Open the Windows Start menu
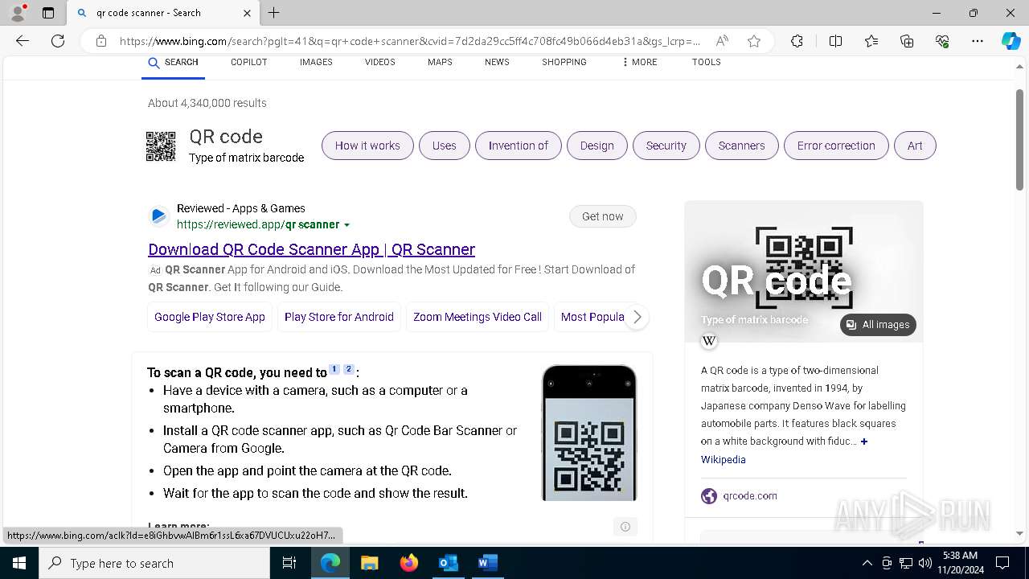1029x579 pixels. [19, 563]
